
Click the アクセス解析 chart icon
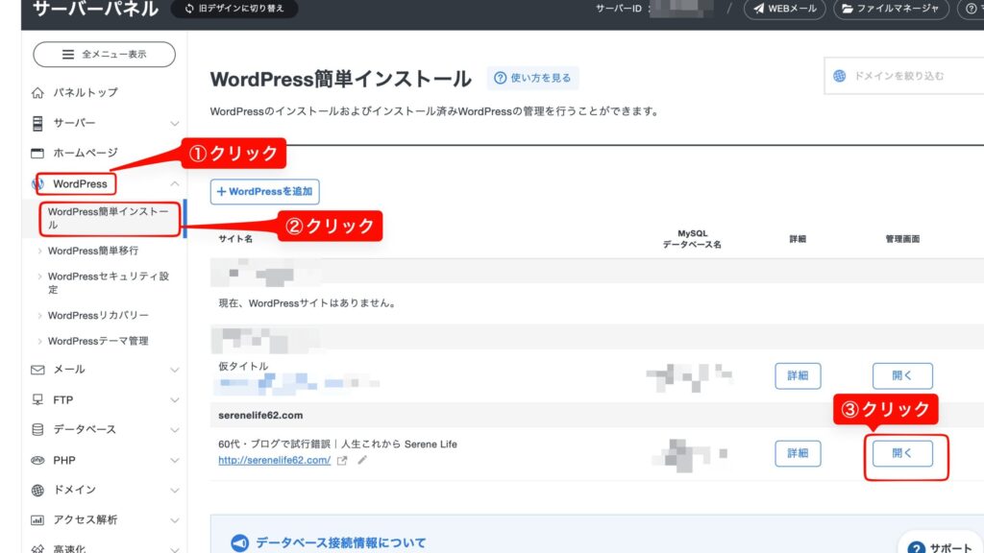coord(37,520)
